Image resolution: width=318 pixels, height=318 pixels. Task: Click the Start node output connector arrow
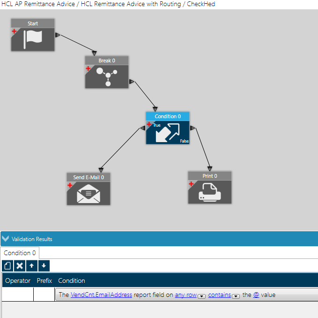tap(58, 35)
